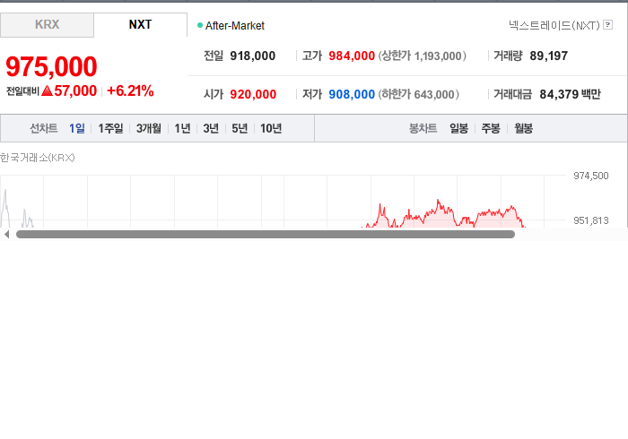
Task: Select the 3년 line chart period
Action: coord(211,128)
